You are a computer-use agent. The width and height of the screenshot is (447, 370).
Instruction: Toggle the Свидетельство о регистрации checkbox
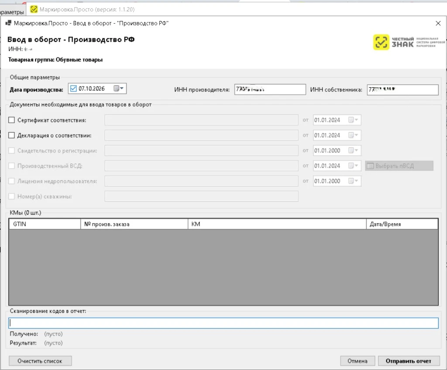[x=11, y=151]
